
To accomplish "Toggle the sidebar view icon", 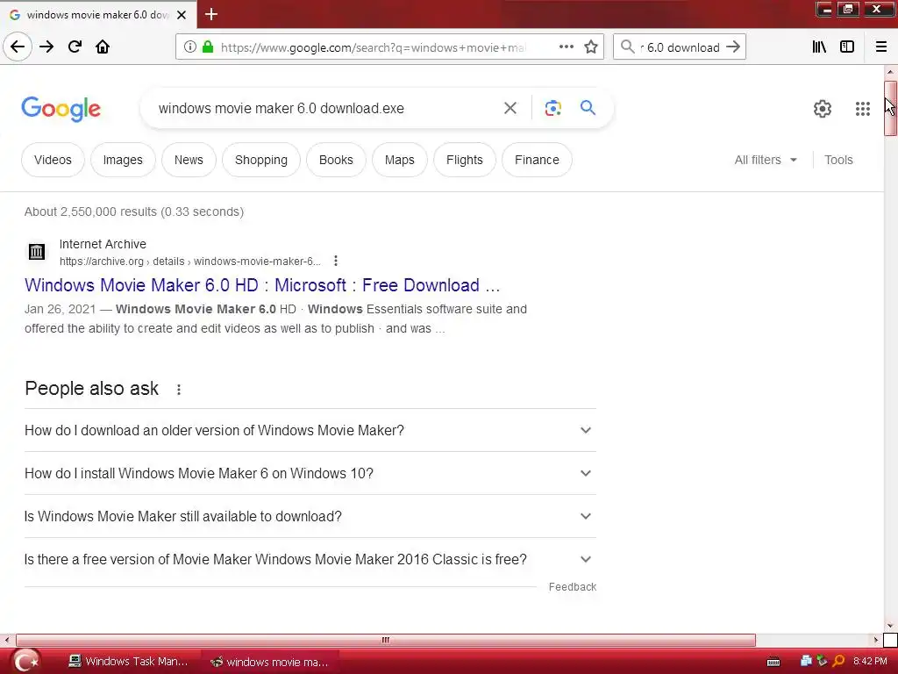I will click(x=847, y=47).
